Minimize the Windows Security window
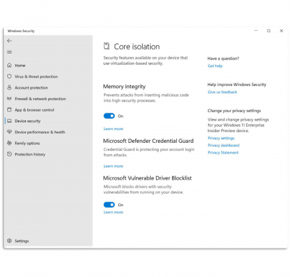Screen dimensions: 290x277 pyautogui.click(x=256, y=31)
